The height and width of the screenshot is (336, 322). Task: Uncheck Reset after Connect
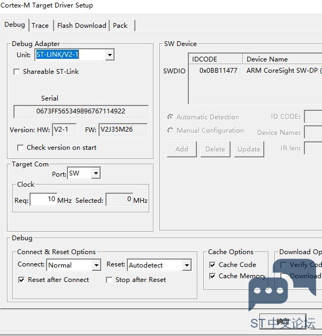click(21, 280)
